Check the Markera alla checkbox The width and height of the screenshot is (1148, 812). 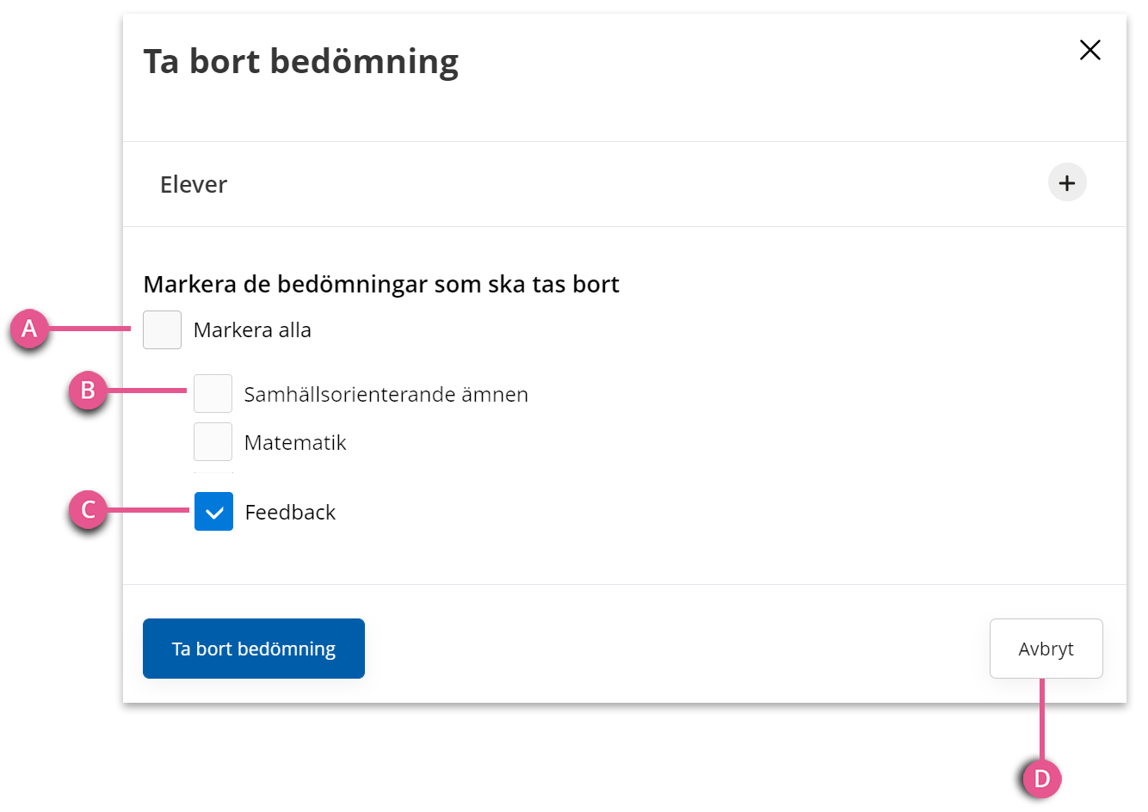point(162,329)
